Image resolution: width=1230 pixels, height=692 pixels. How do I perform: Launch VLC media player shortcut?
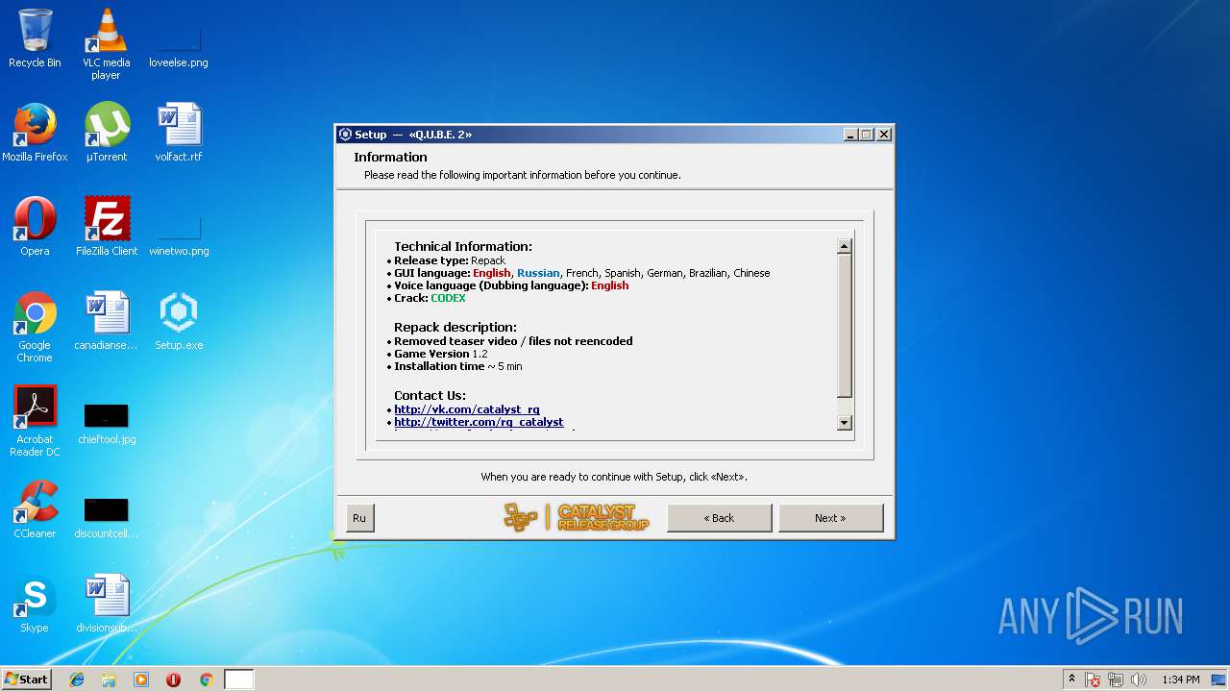click(x=106, y=43)
